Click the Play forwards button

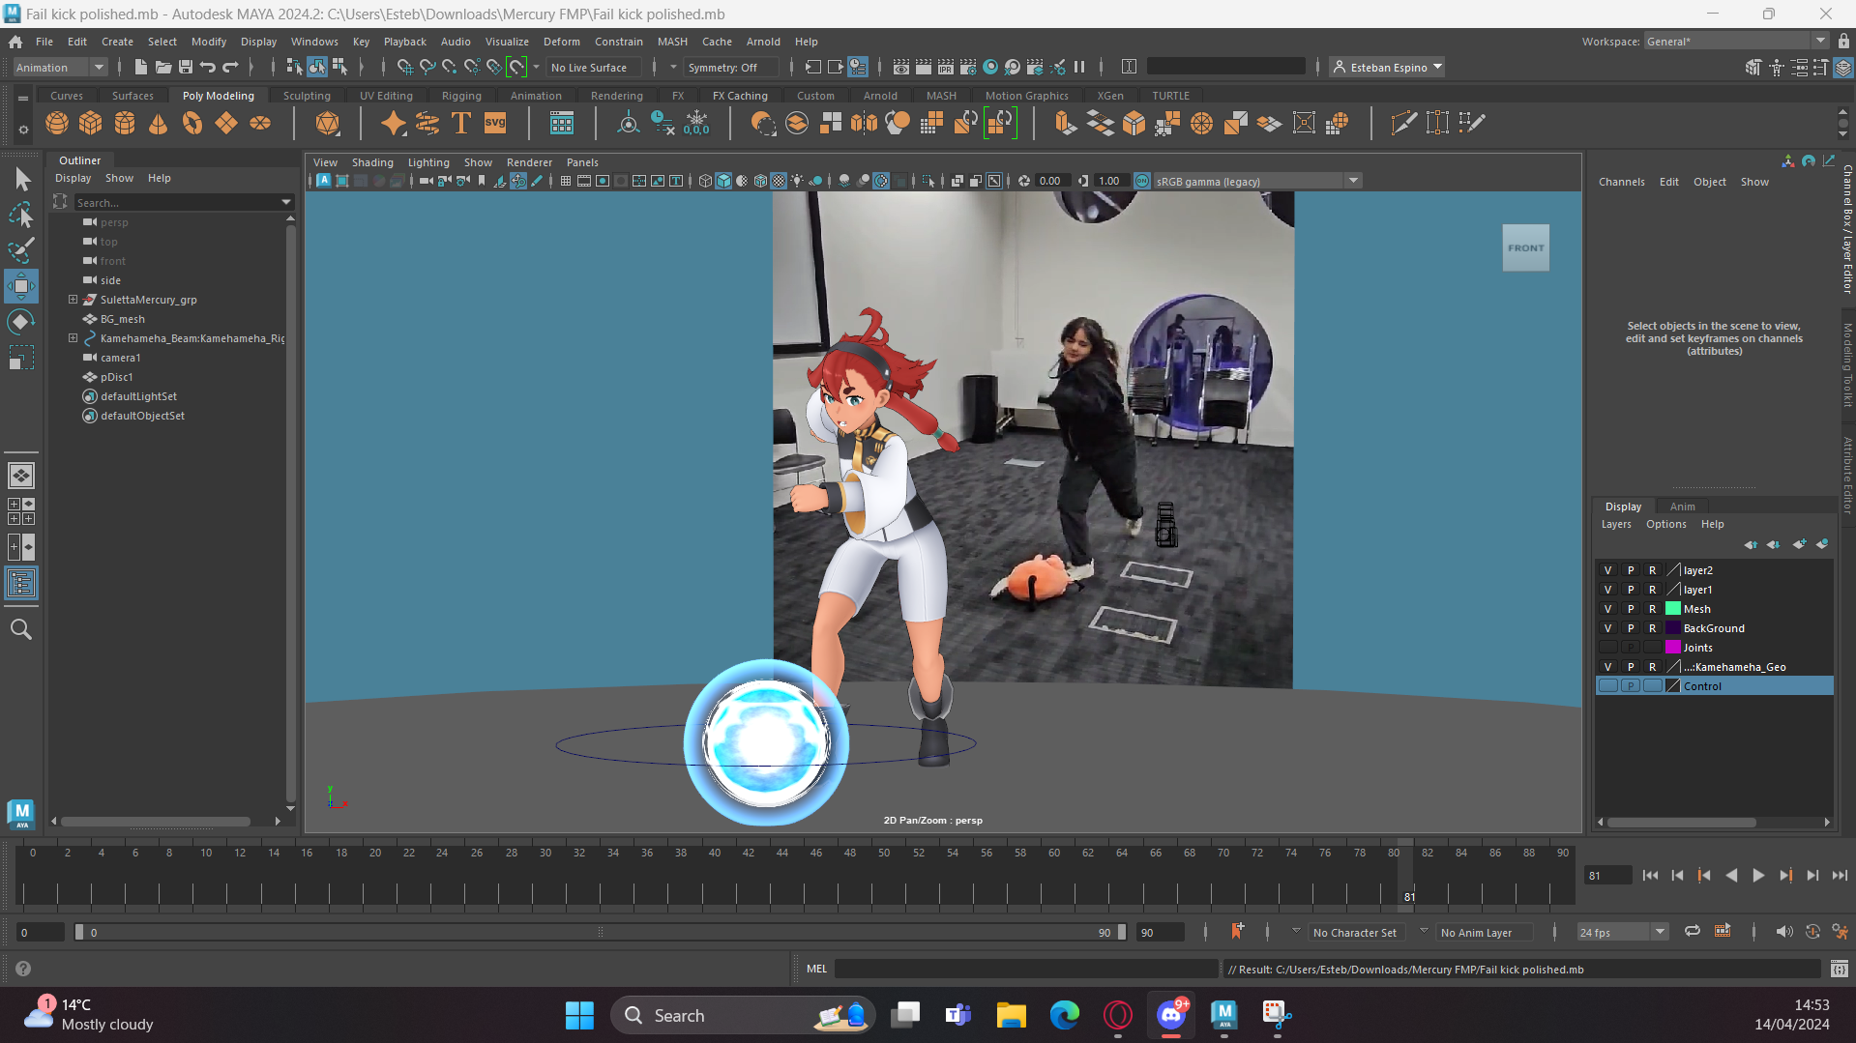[x=1758, y=875]
